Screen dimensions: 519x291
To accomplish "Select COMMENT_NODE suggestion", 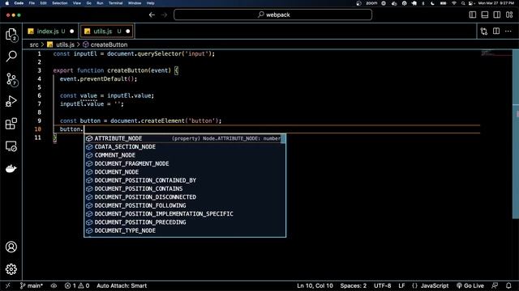I will (185, 155).
